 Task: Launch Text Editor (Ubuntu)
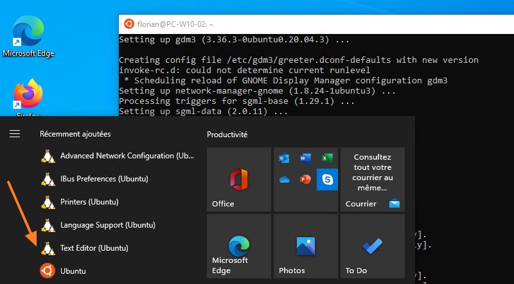point(94,248)
